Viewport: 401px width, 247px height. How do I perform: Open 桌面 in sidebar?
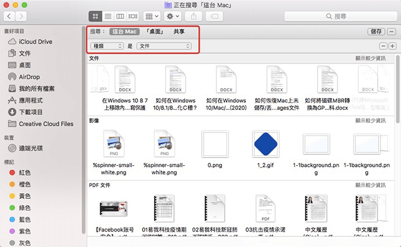tap(20, 65)
